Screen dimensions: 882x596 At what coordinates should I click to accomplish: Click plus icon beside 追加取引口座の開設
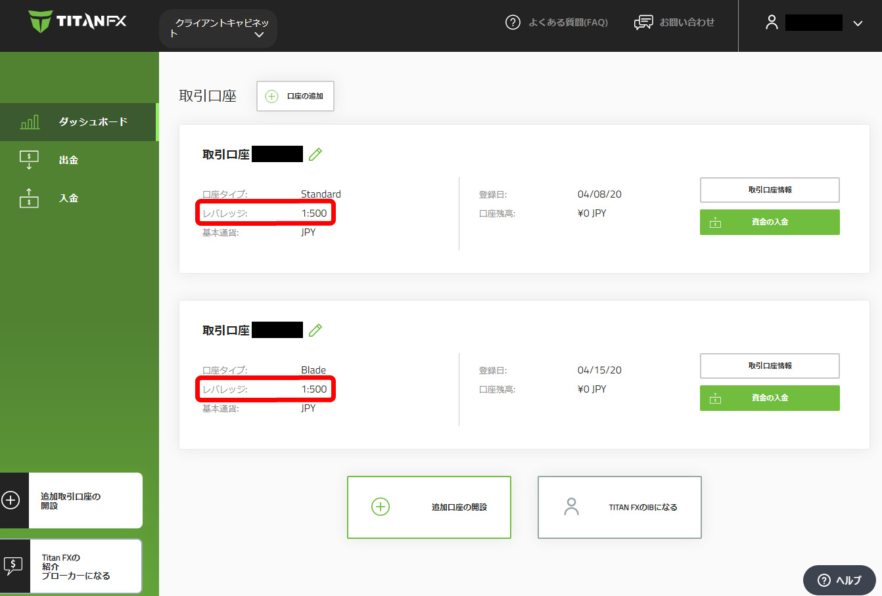(11, 500)
